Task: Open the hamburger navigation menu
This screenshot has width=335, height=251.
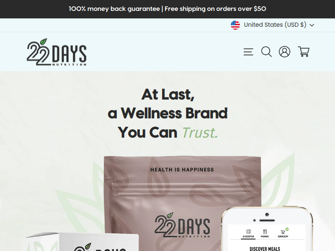Action: point(248,52)
